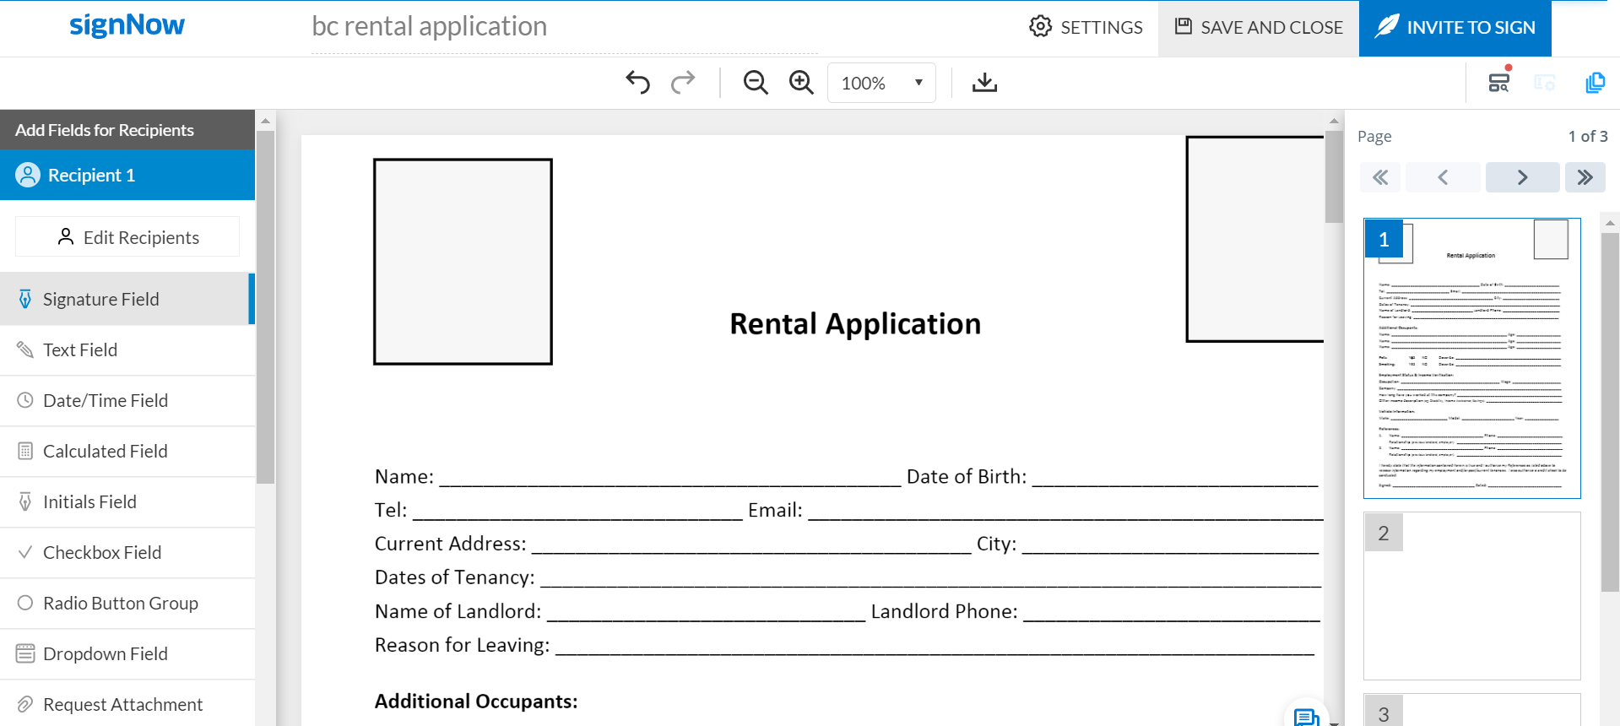Screen dimensions: 1620x726
Task: Jump to the last page
Action: [1585, 177]
